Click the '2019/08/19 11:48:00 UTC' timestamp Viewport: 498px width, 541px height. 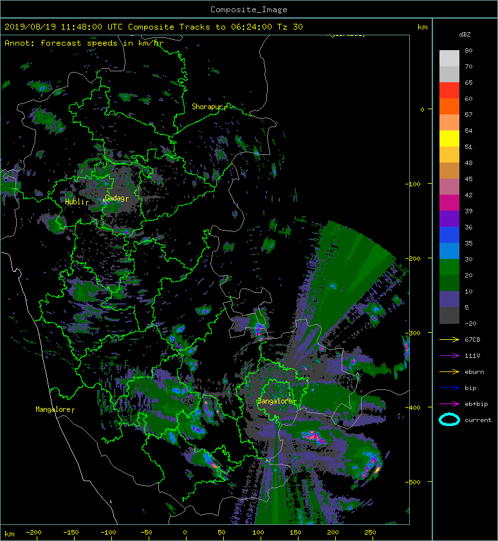pyautogui.click(x=63, y=27)
